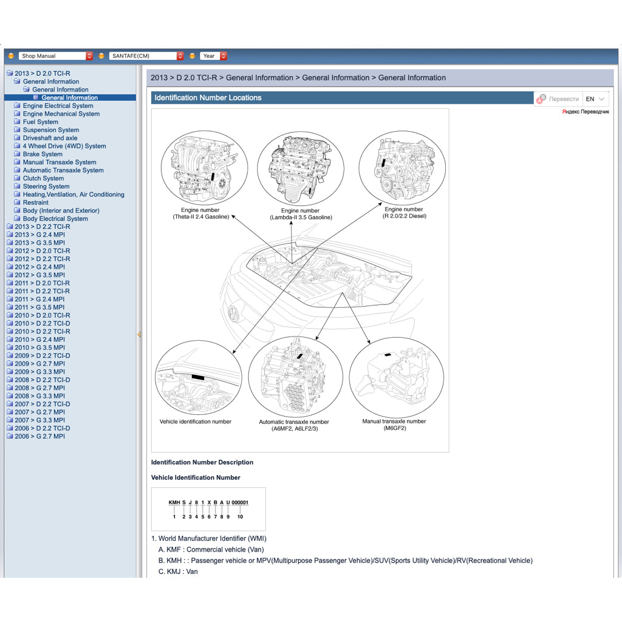The width and height of the screenshot is (622, 622).
Task: Click the folder icon next to Fuel System
Action: tap(17, 122)
